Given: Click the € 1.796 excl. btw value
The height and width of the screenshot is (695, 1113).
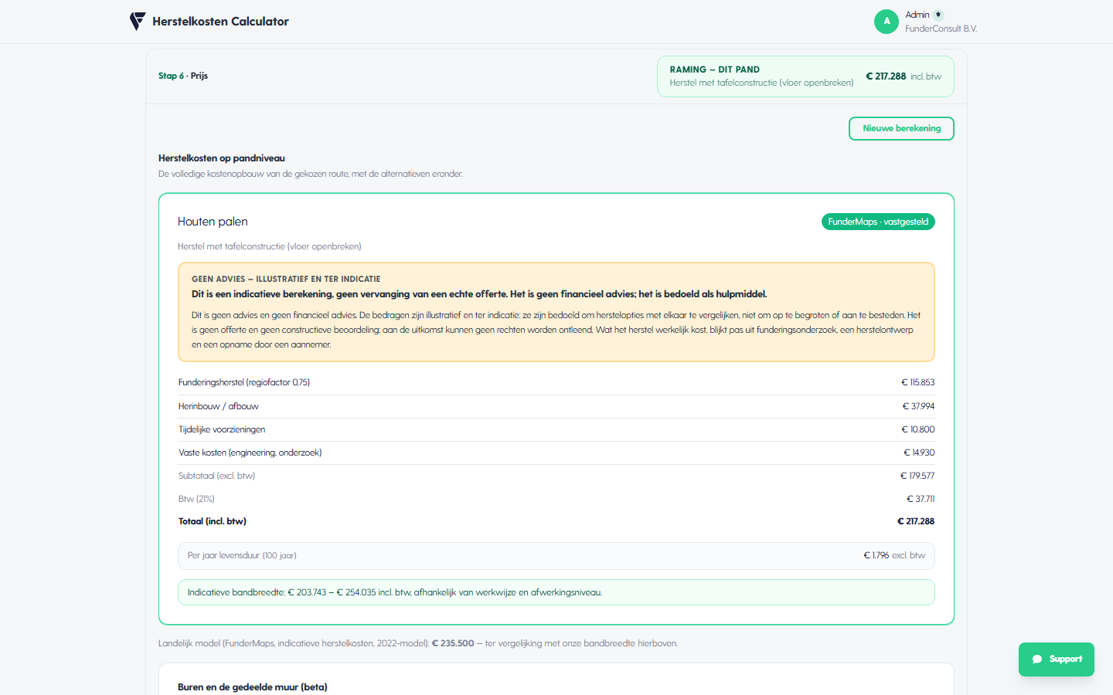Looking at the screenshot, I should coord(894,555).
